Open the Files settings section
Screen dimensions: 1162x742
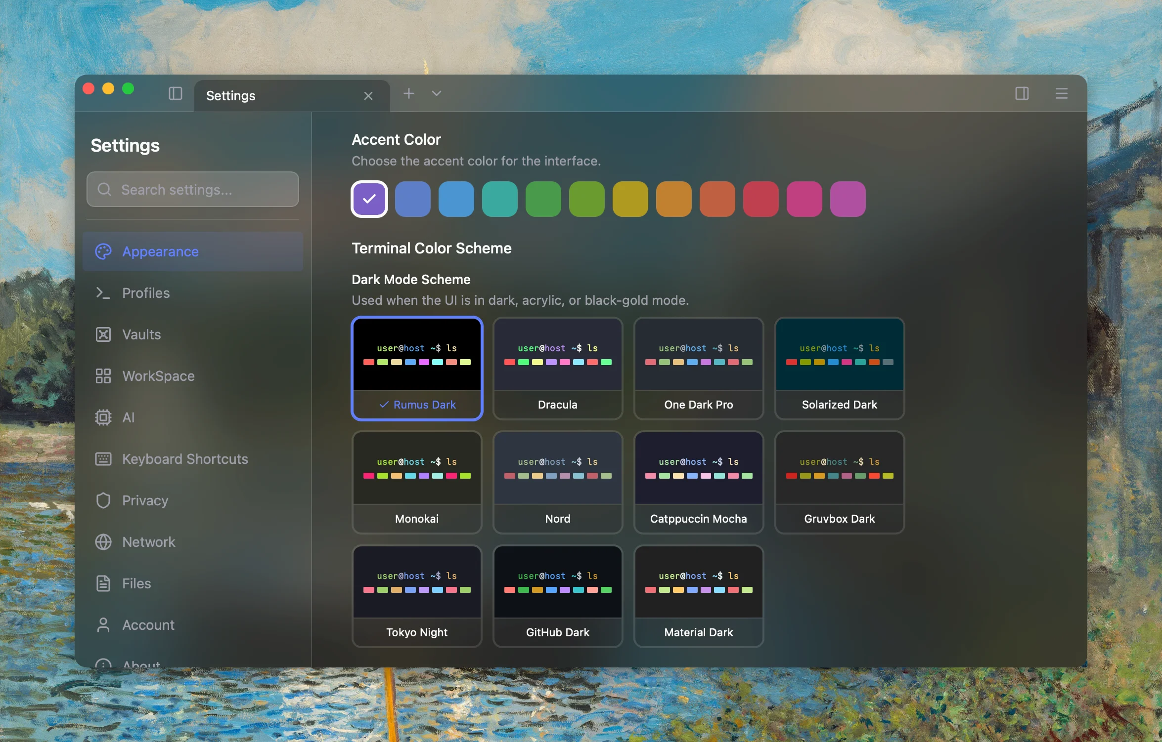(x=136, y=583)
